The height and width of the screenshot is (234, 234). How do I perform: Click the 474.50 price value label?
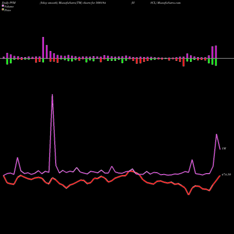tap(226, 175)
